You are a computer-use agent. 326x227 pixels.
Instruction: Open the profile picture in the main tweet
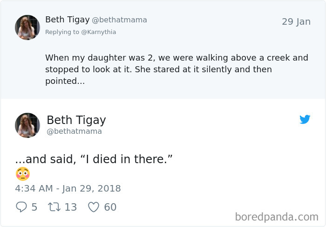point(27,125)
